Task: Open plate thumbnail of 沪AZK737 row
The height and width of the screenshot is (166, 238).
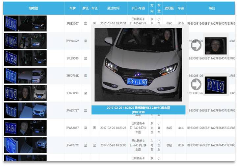Action: pyautogui.click(x=11, y=110)
